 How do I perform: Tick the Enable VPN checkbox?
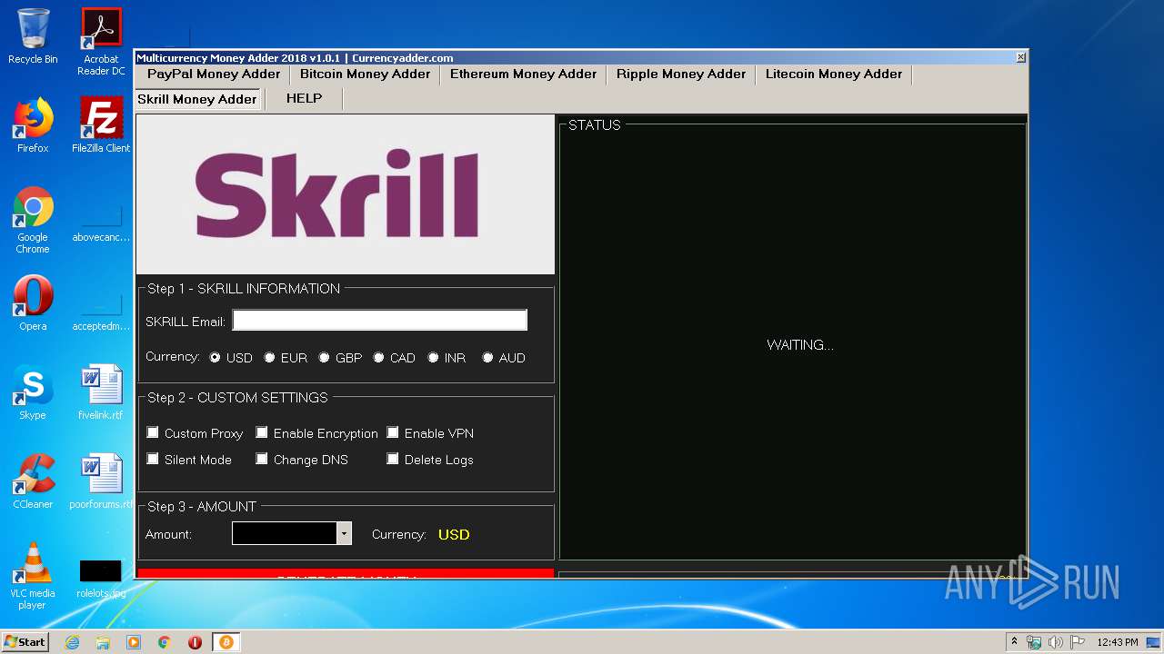tap(393, 432)
